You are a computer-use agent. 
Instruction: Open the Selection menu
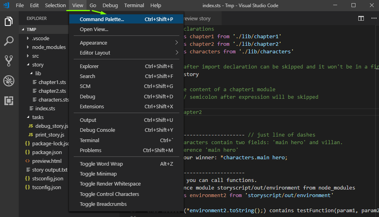[x=55, y=5]
